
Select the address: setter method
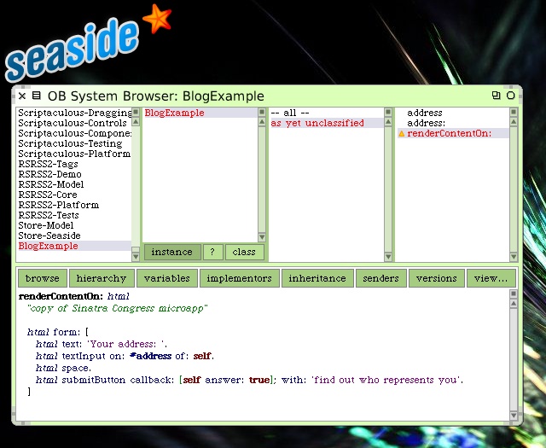point(453,123)
